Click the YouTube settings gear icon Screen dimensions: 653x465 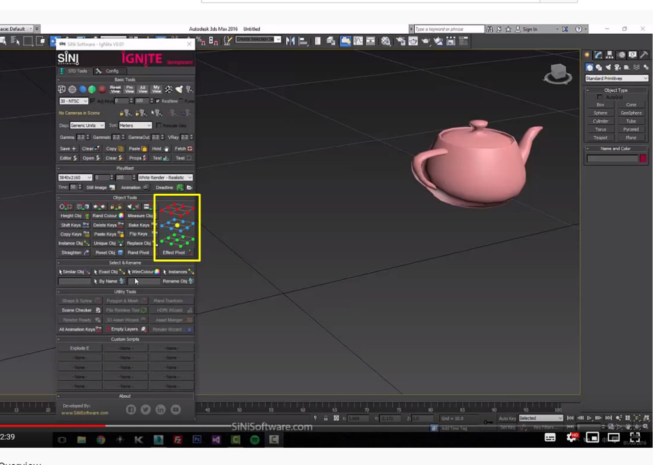pos(572,437)
